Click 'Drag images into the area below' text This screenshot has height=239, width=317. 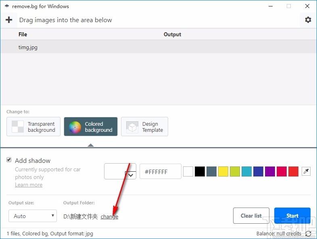(65, 20)
